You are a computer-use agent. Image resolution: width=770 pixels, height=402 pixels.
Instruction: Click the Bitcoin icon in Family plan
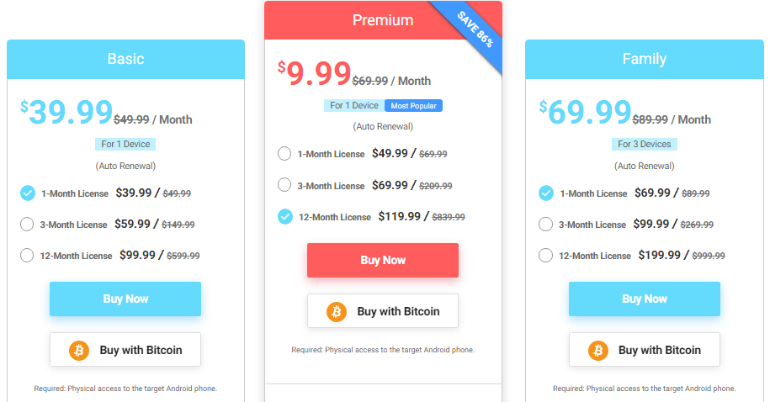pos(598,351)
